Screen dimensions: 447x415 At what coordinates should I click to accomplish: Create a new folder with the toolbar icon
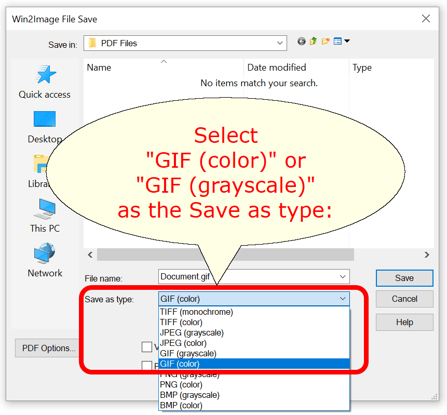pyautogui.click(x=326, y=42)
